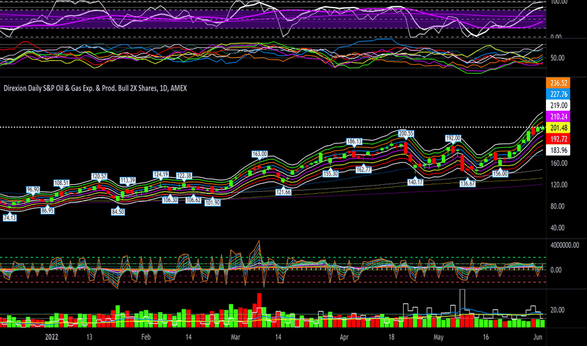Click the 18 date axis label
Viewport: 587px width, 346px height.
click(391, 337)
